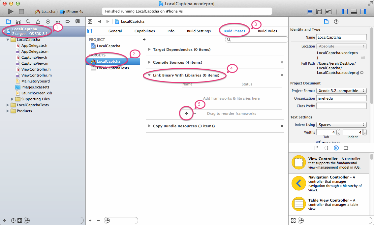Image resolution: width=374 pixels, height=225 pixels.
Task: Remove selected framework with minus
Action: [x=195, y=113]
